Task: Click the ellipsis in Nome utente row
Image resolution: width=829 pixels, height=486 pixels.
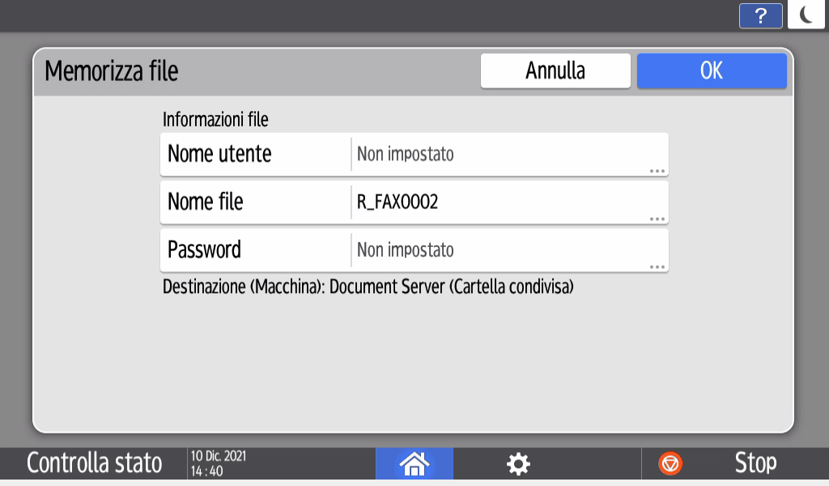Action: (x=657, y=171)
